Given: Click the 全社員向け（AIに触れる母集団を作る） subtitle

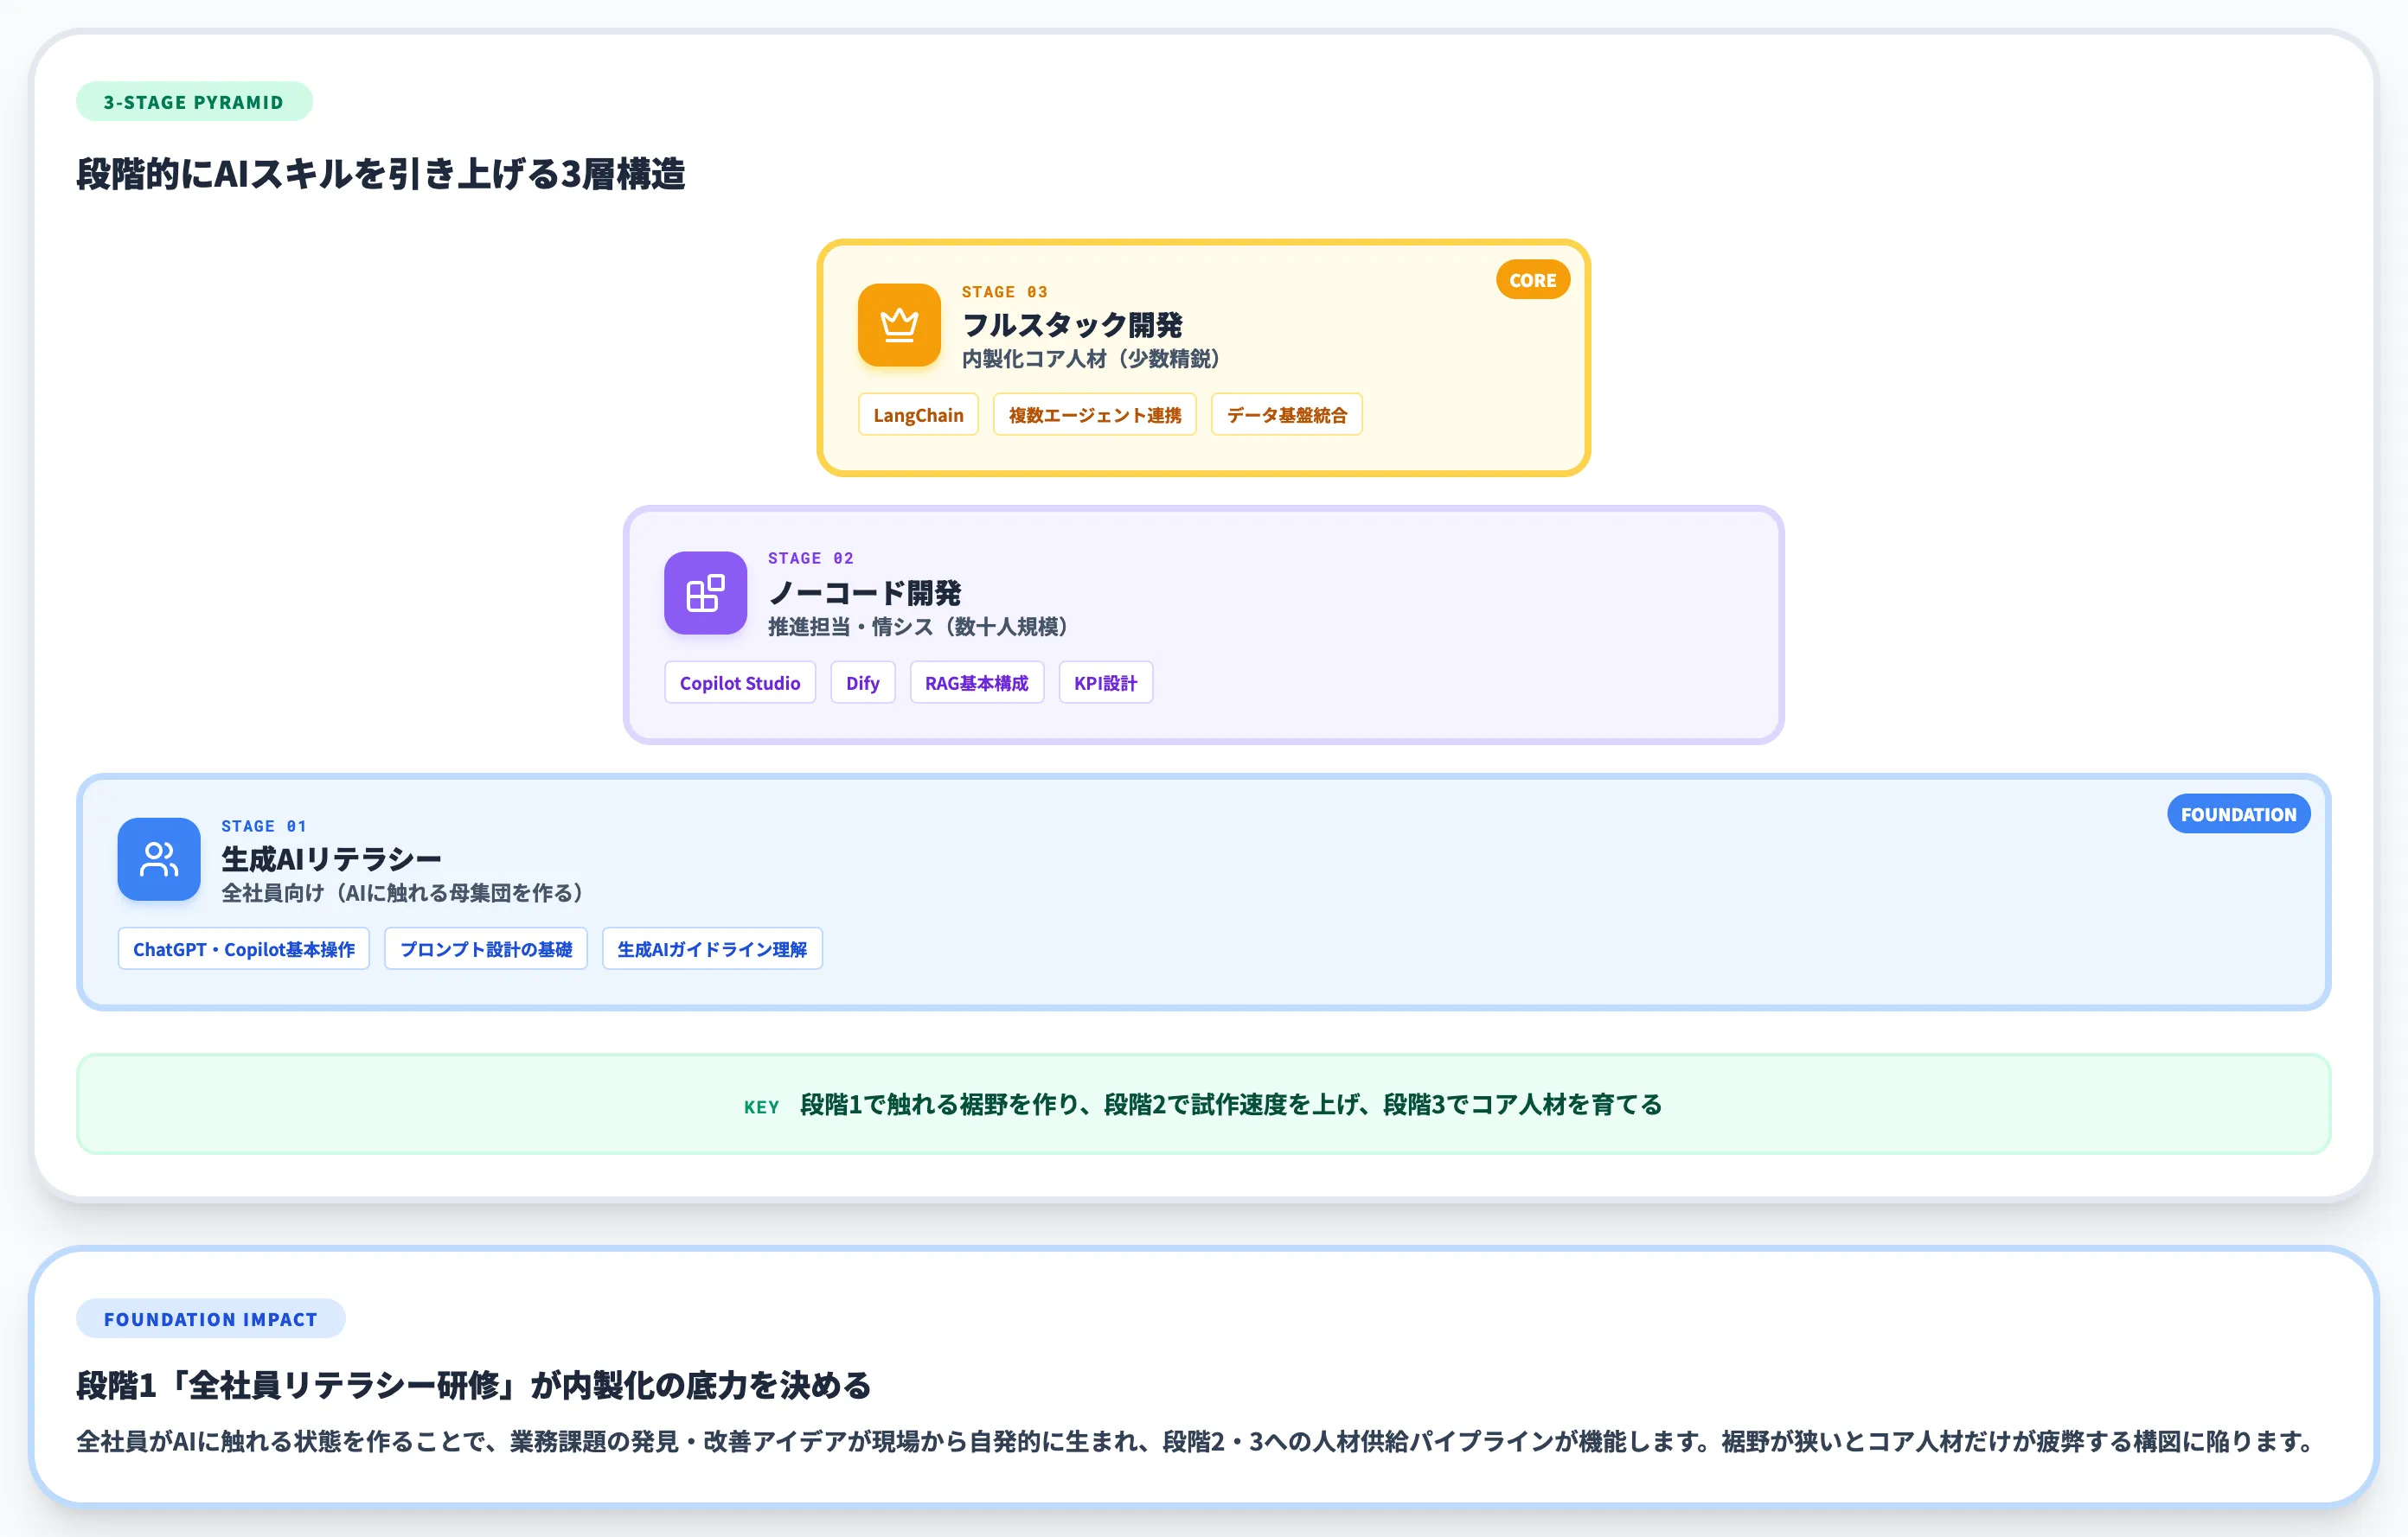Looking at the screenshot, I should click(402, 892).
